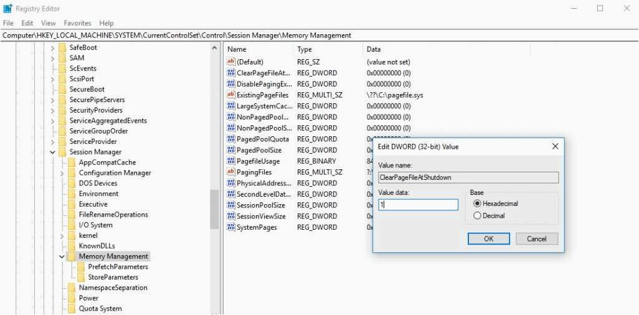
Task: Click the Value data input field
Action: click(x=418, y=205)
